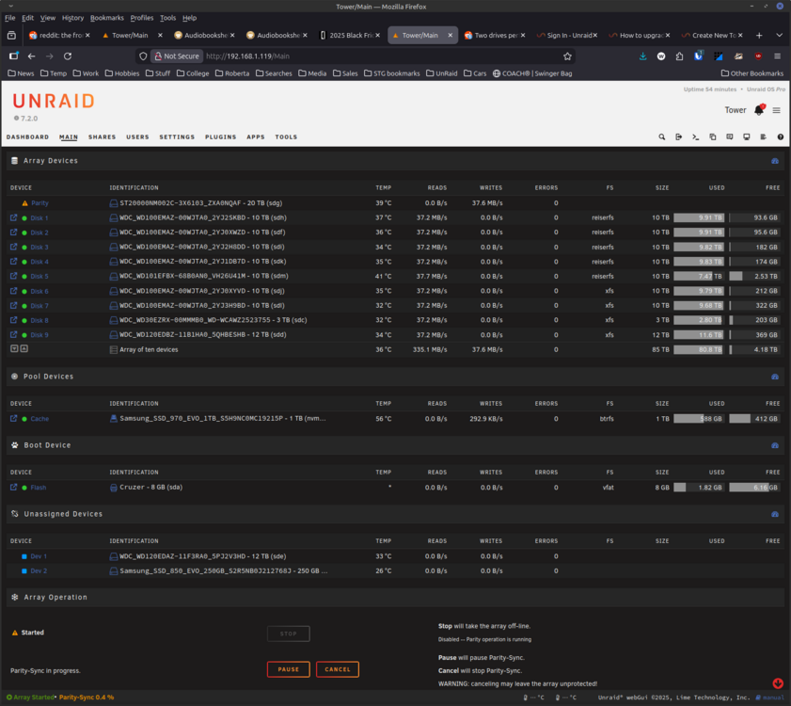Open the notifications bell icon

pyautogui.click(x=759, y=109)
